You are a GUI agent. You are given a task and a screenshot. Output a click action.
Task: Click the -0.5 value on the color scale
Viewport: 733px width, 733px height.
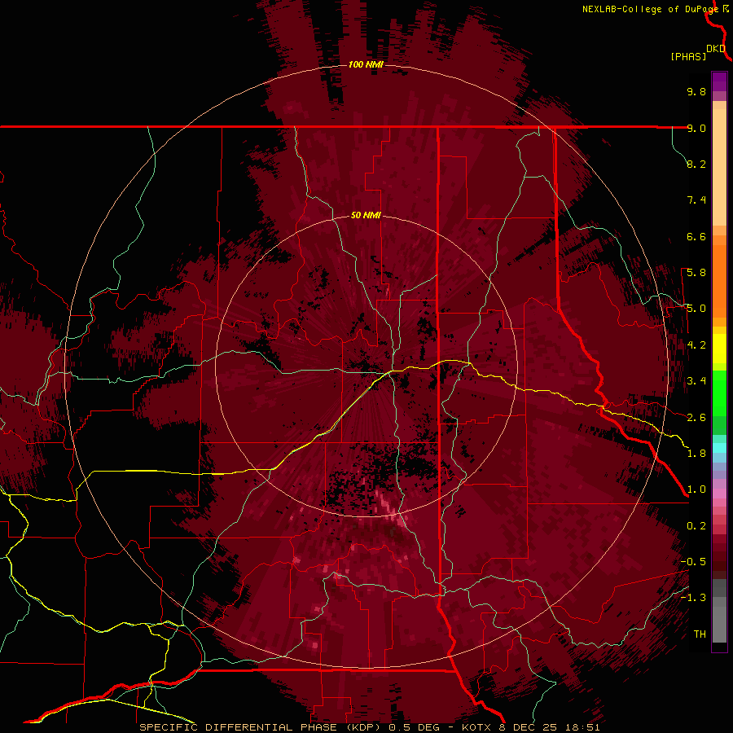pyautogui.click(x=693, y=562)
